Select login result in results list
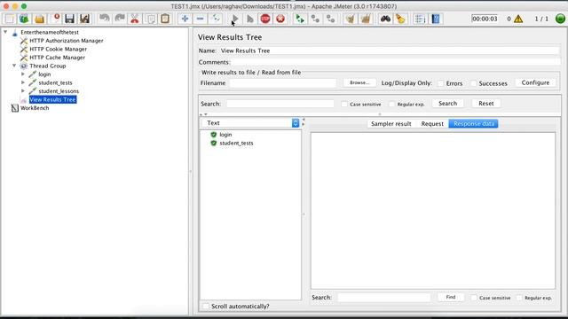The image size is (568, 319). pyautogui.click(x=225, y=135)
